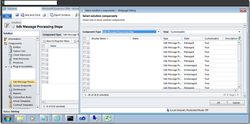Toggle select-all checkbox in main window grid
The image size is (250, 124).
pos(43,46)
